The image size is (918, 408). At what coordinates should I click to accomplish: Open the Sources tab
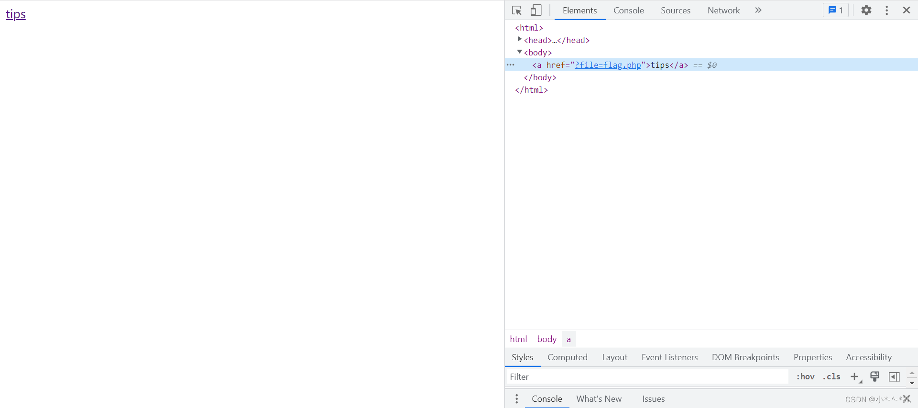coord(676,10)
